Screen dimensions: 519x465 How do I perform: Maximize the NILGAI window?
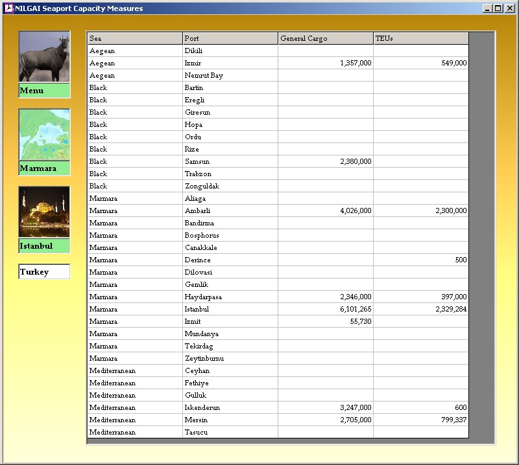pos(498,8)
